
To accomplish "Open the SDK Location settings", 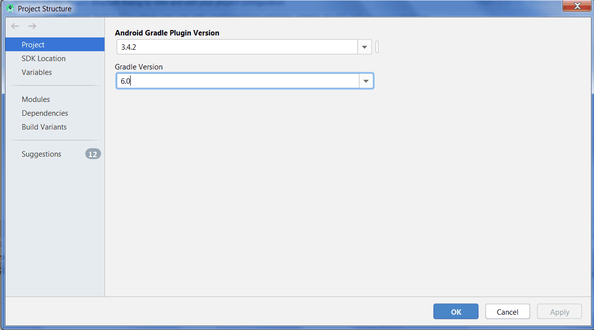I will 43,58.
